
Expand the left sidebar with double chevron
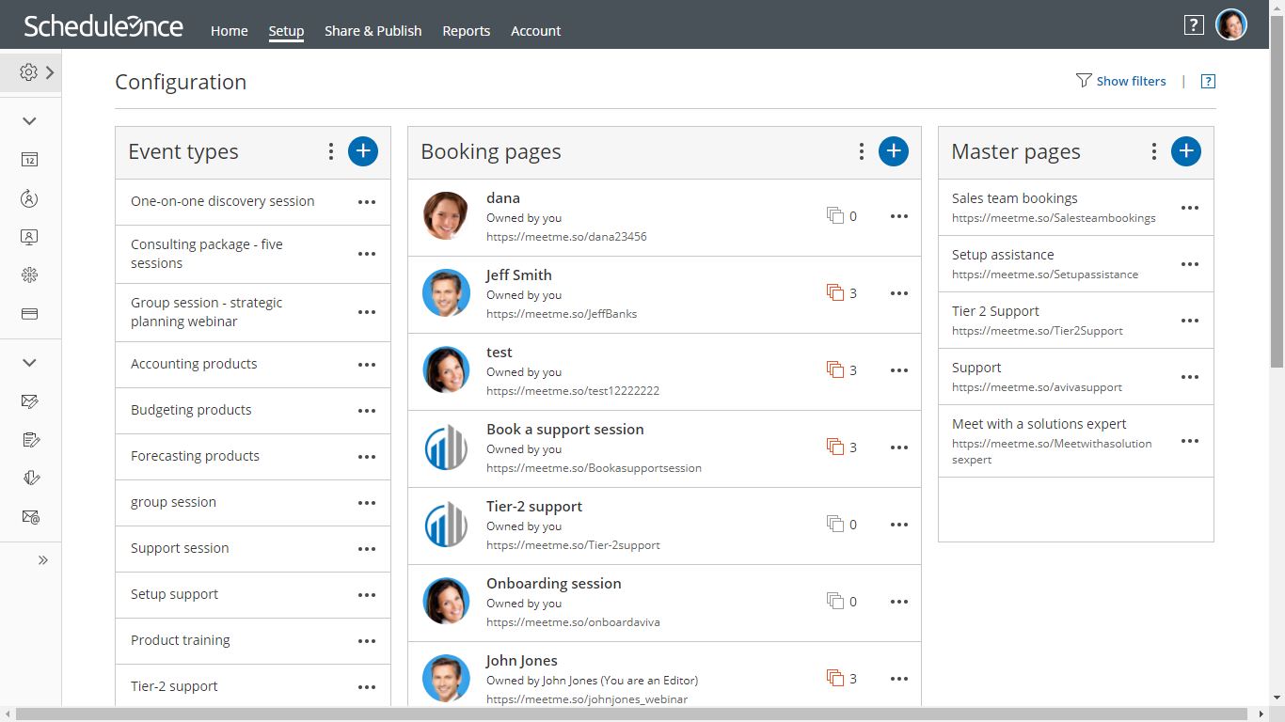[42, 560]
